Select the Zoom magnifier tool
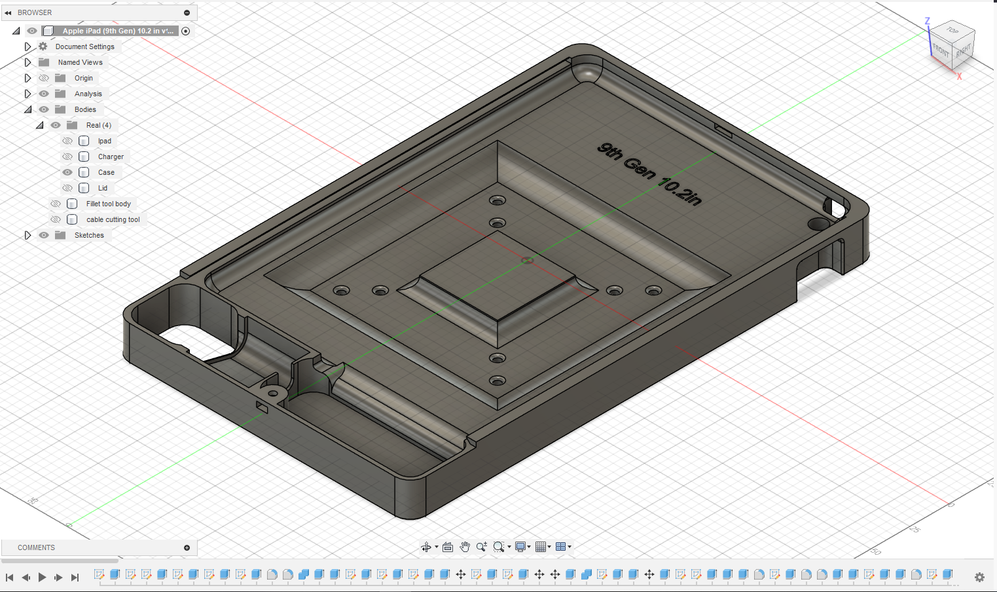Viewport: 997px width, 592px height. (482, 547)
